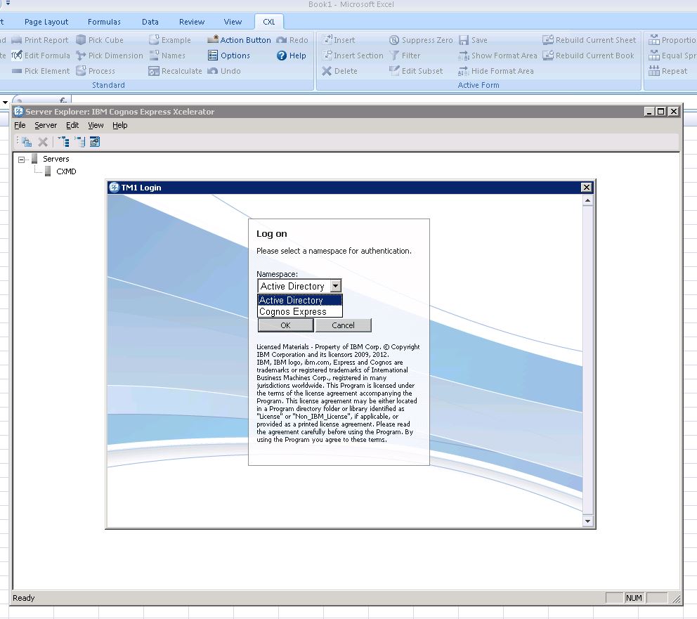Open the Namespace combo box
697x619 pixels.
[x=299, y=286]
